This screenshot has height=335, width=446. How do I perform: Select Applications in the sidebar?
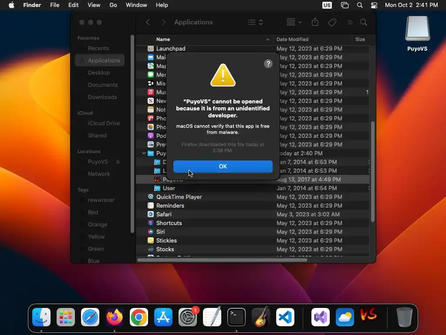[100, 60]
